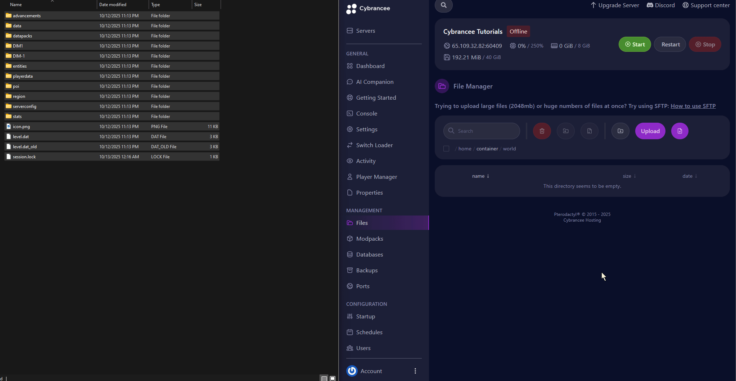The width and height of the screenshot is (736, 381).
Task: Open the Console page
Action: point(367,113)
